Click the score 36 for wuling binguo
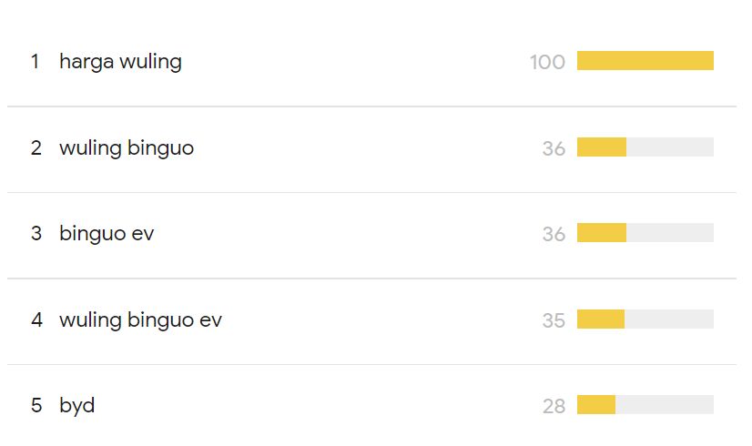This screenshot has height=446, width=752. click(554, 148)
